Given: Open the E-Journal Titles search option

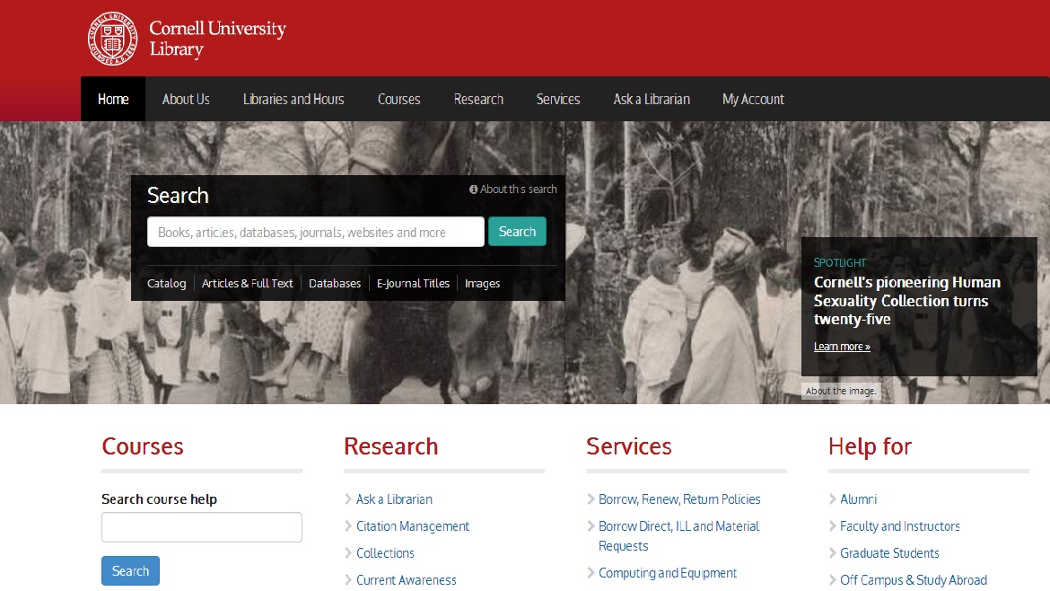Looking at the screenshot, I should pyautogui.click(x=413, y=283).
